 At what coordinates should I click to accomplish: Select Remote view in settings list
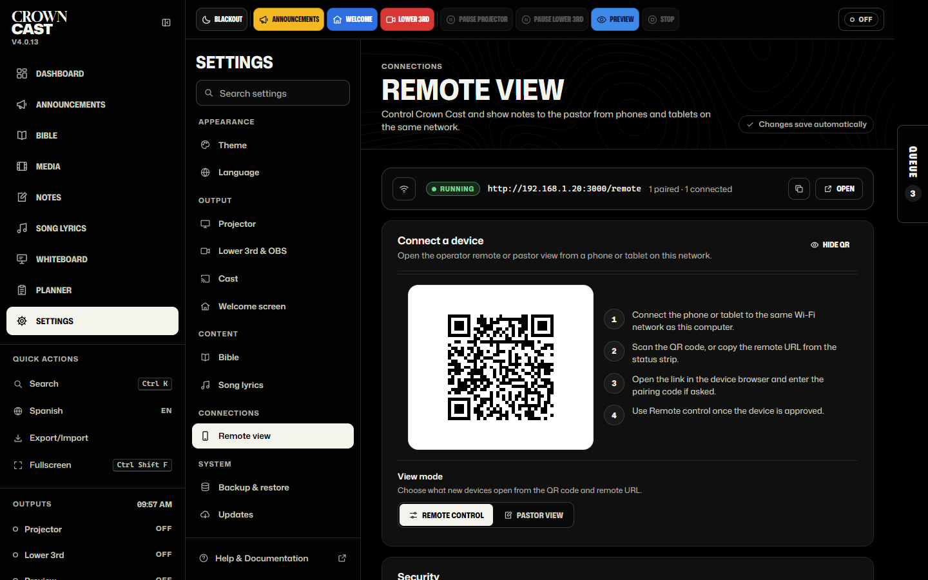273,436
